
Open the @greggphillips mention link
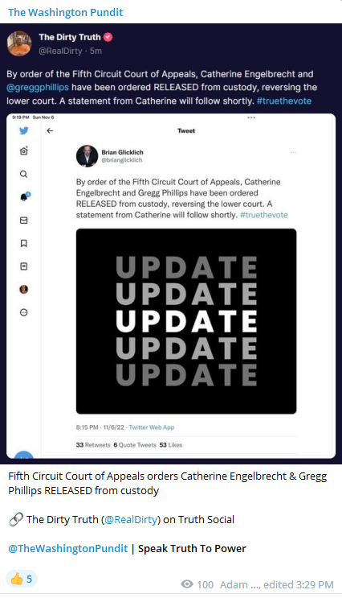click(x=38, y=88)
